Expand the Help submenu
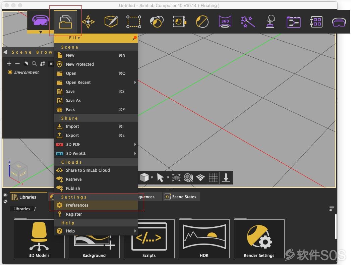351x265 pixels. [96, 231]
